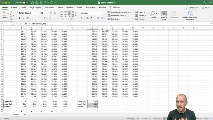
Task: Center text horizontally
Action: pyautogui.click(x=66, y=16)
